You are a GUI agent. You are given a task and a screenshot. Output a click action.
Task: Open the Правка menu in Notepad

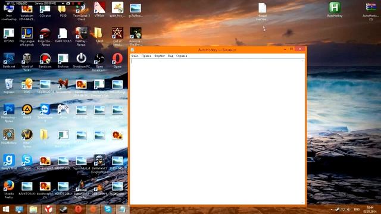tap(146, 56)
